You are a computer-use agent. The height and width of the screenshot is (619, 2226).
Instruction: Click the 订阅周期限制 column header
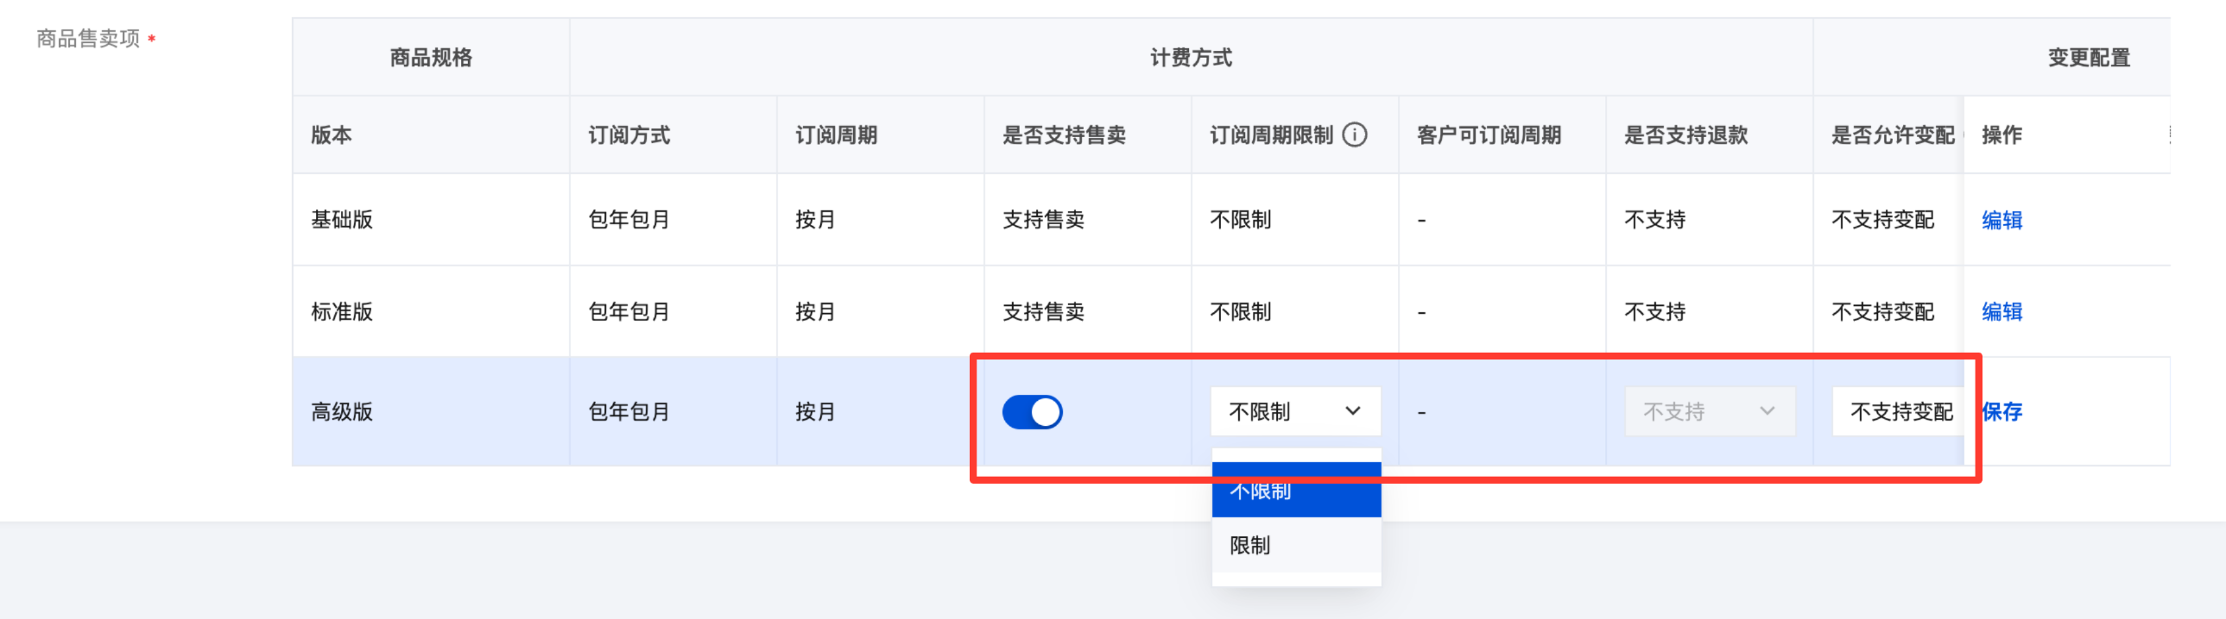[1271, 134]
